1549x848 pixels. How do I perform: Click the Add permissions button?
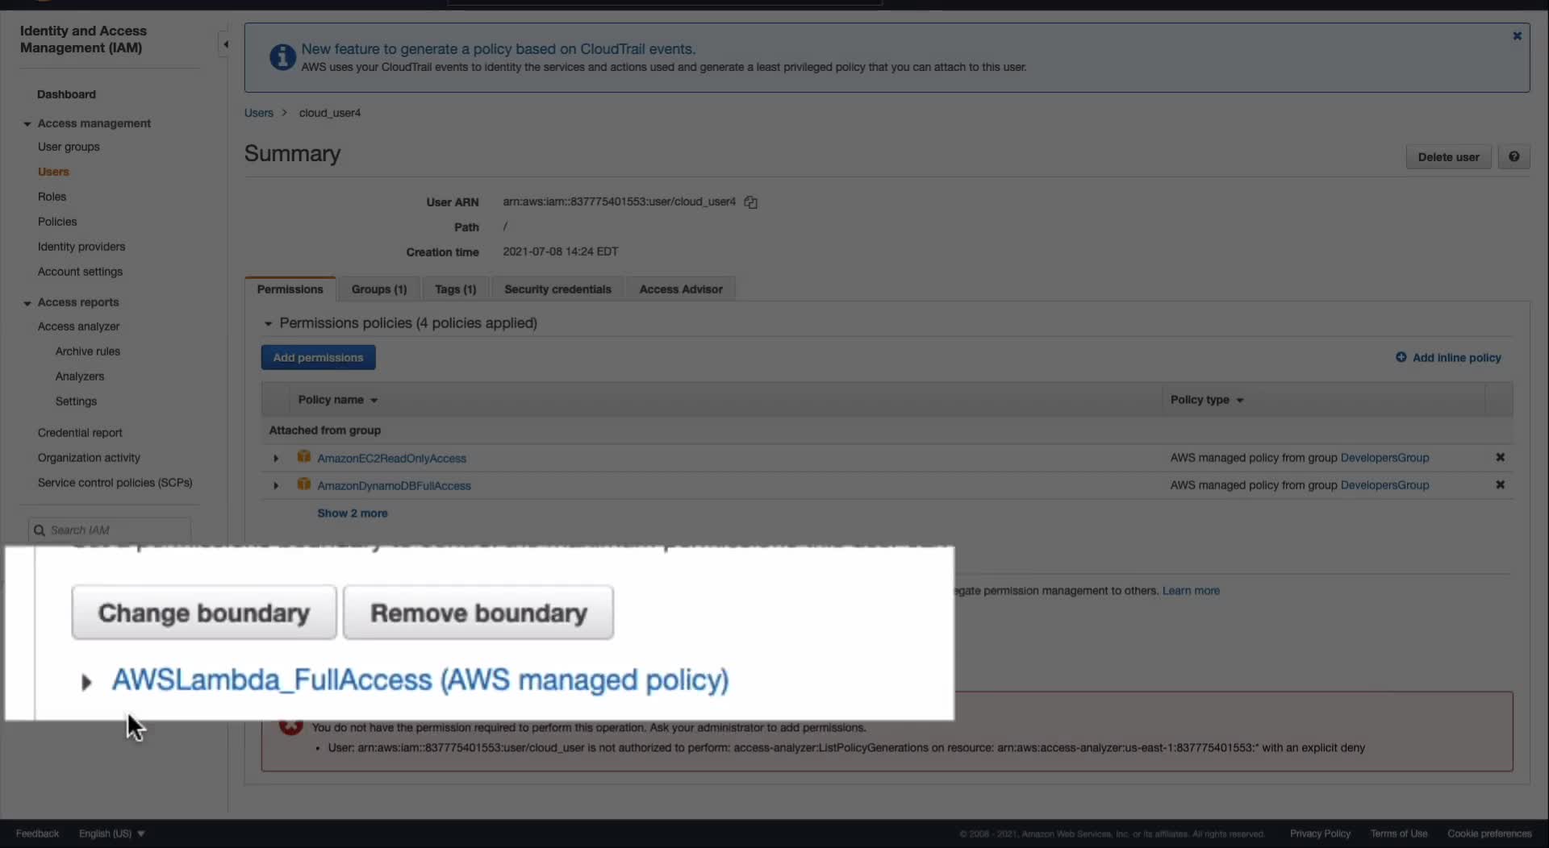tap(318, 358)
